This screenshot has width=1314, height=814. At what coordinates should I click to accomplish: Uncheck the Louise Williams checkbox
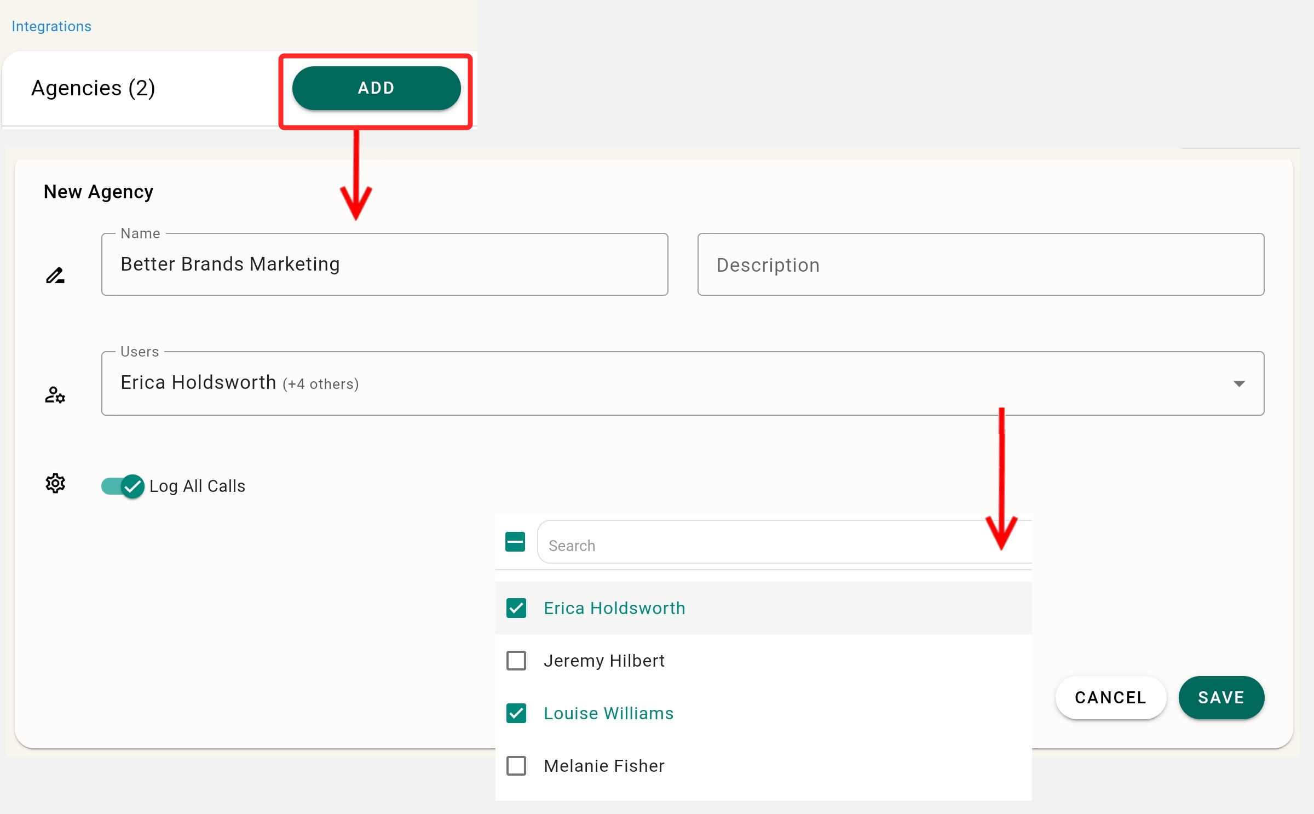(x=516, y=713)
